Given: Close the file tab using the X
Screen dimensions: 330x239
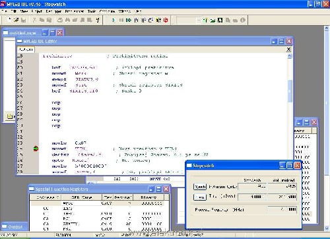Looking at the screenshot, I should (x=288, y=50).
